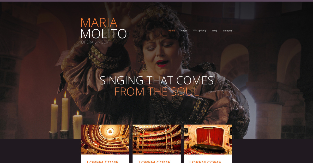Click the purple bar atop the page
Image resolution: width=313 pixels, height=163 pixels.
click(156, 1)
